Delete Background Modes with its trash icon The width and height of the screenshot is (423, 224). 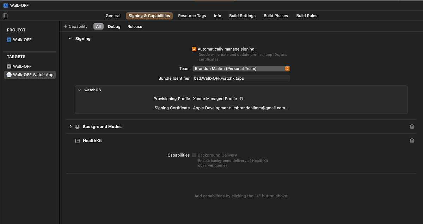click(x=412, y=126)
